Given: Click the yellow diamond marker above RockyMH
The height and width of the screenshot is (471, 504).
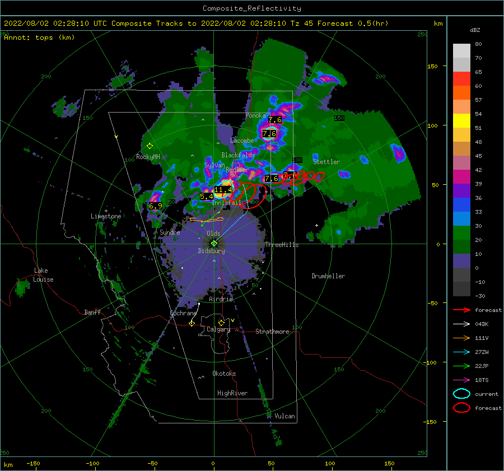Looking at the screenshot, I should [x=150, y=146].
